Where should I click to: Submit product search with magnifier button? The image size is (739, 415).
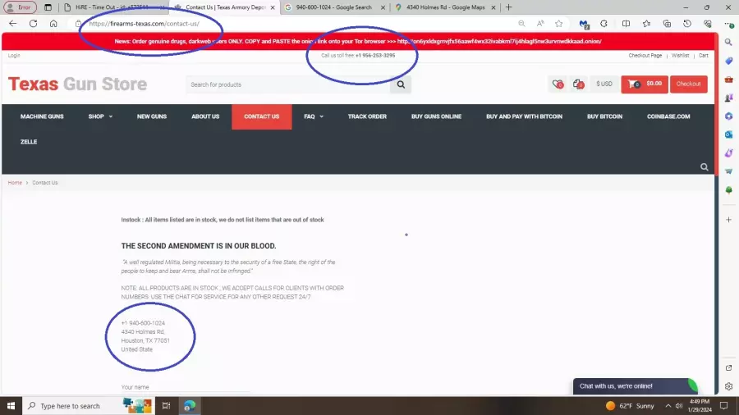click(401, 84)
